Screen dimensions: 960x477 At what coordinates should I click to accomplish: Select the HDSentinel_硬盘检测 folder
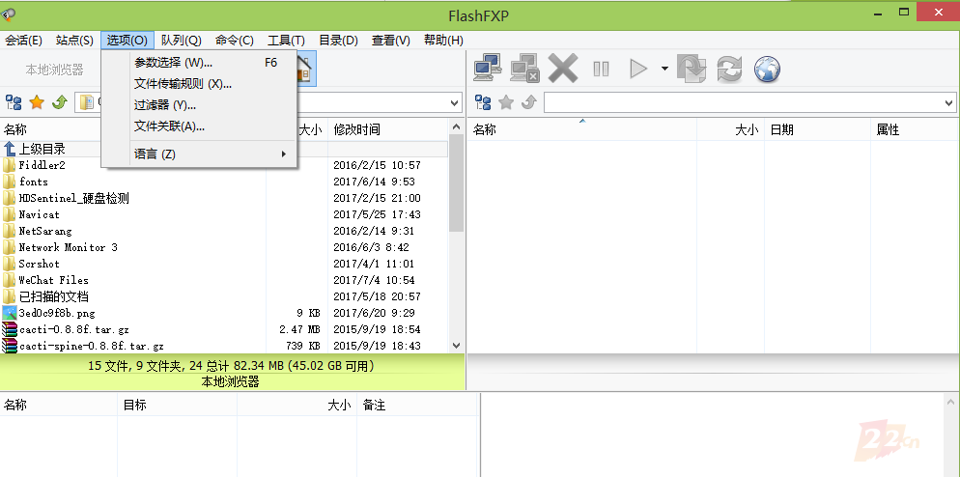[73, 198]
